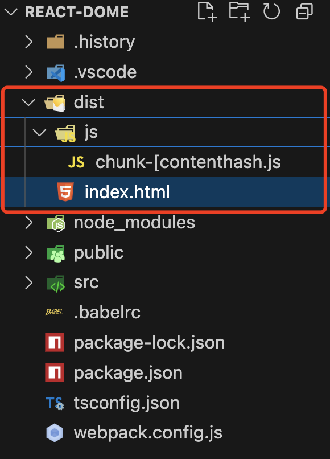Viewport: 330px width, 459px height.
Task: Click the New Folder icon
Action: point(239,12)
